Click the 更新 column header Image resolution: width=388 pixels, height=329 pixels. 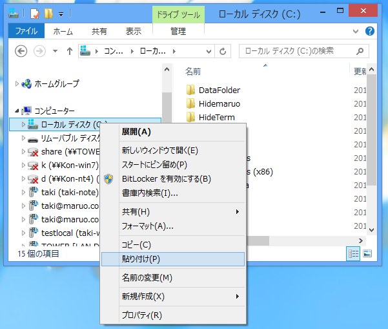pos(360,72)
